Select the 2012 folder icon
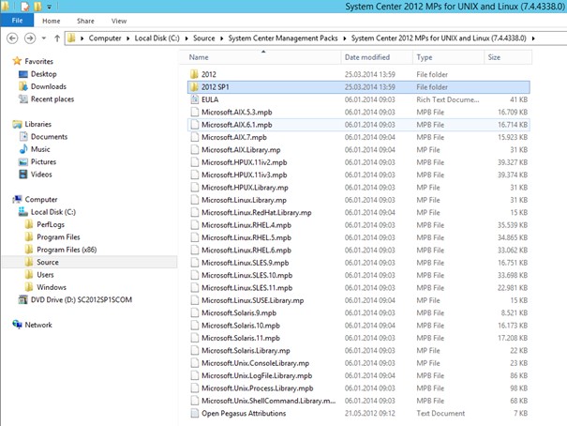 [194, 74]
